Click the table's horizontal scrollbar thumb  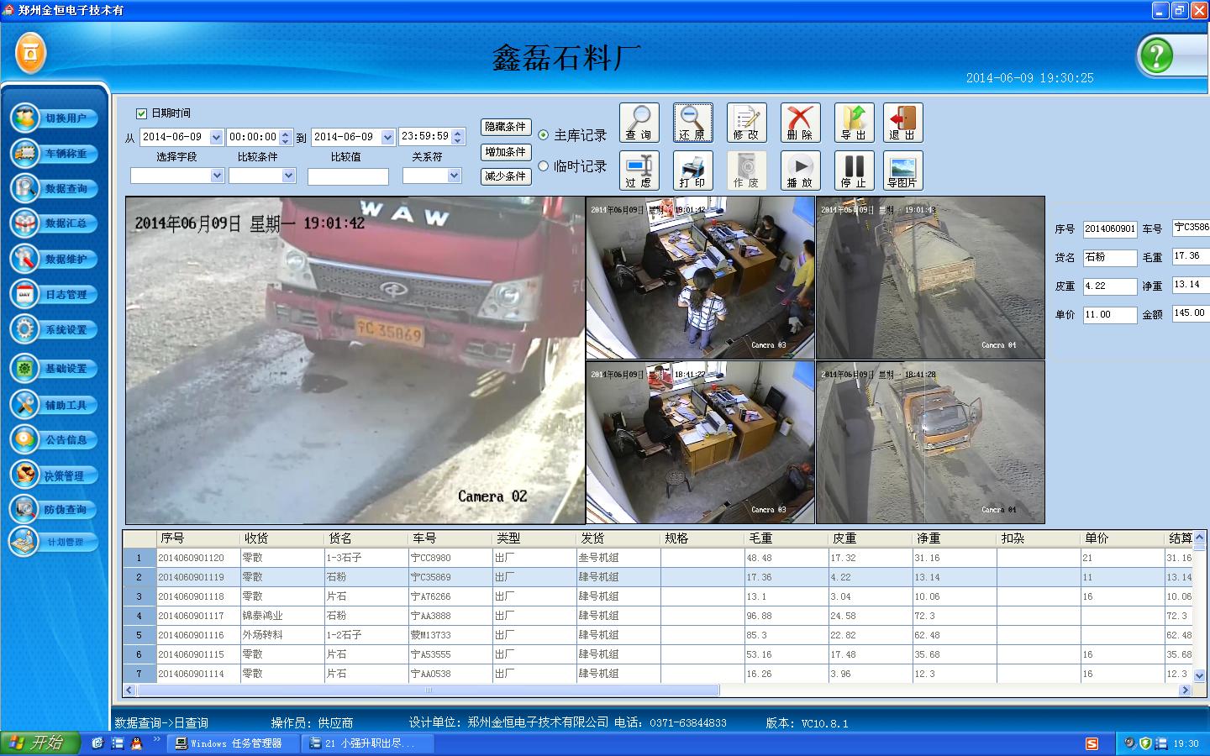pyautogui.click(x=429, y=690)
